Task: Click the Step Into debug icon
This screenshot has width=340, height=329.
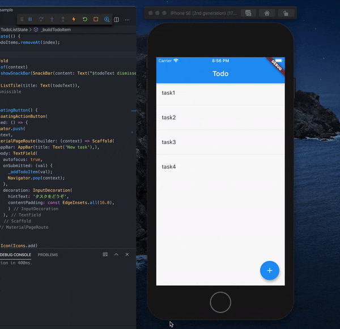Action: coord(52,19)
